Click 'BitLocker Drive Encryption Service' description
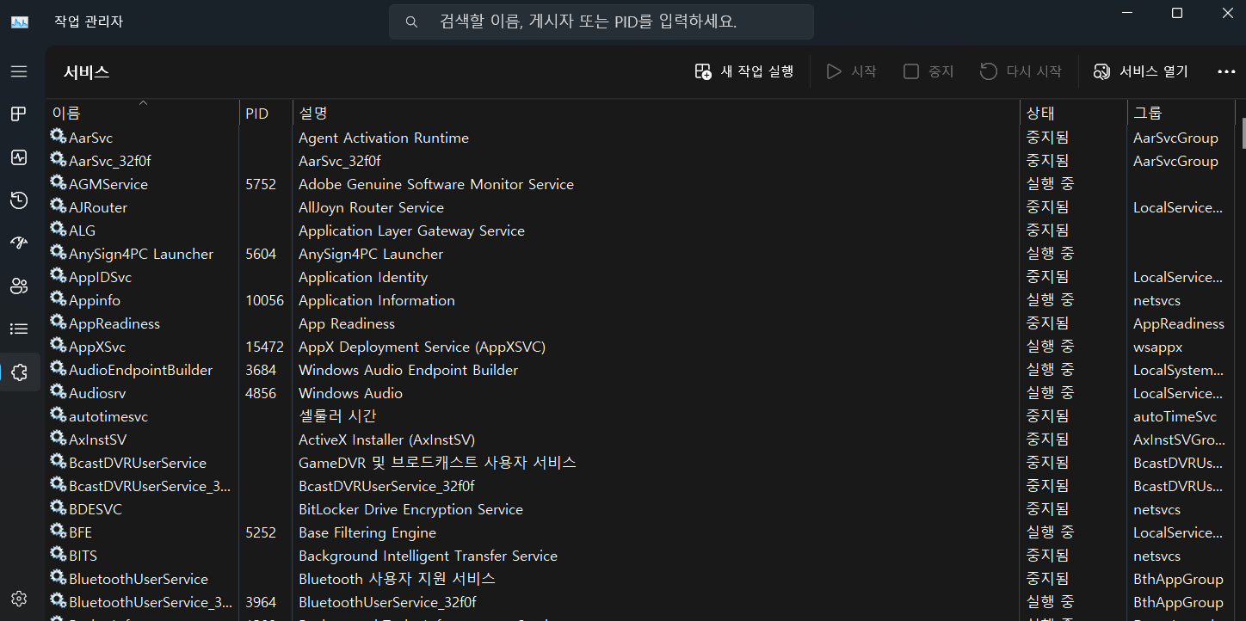This screenshot has height=621, width=1246. coord(410,509)
